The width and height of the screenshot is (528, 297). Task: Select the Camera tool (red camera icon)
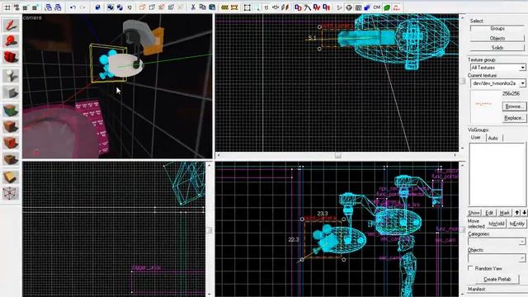[x=11, y=57]
